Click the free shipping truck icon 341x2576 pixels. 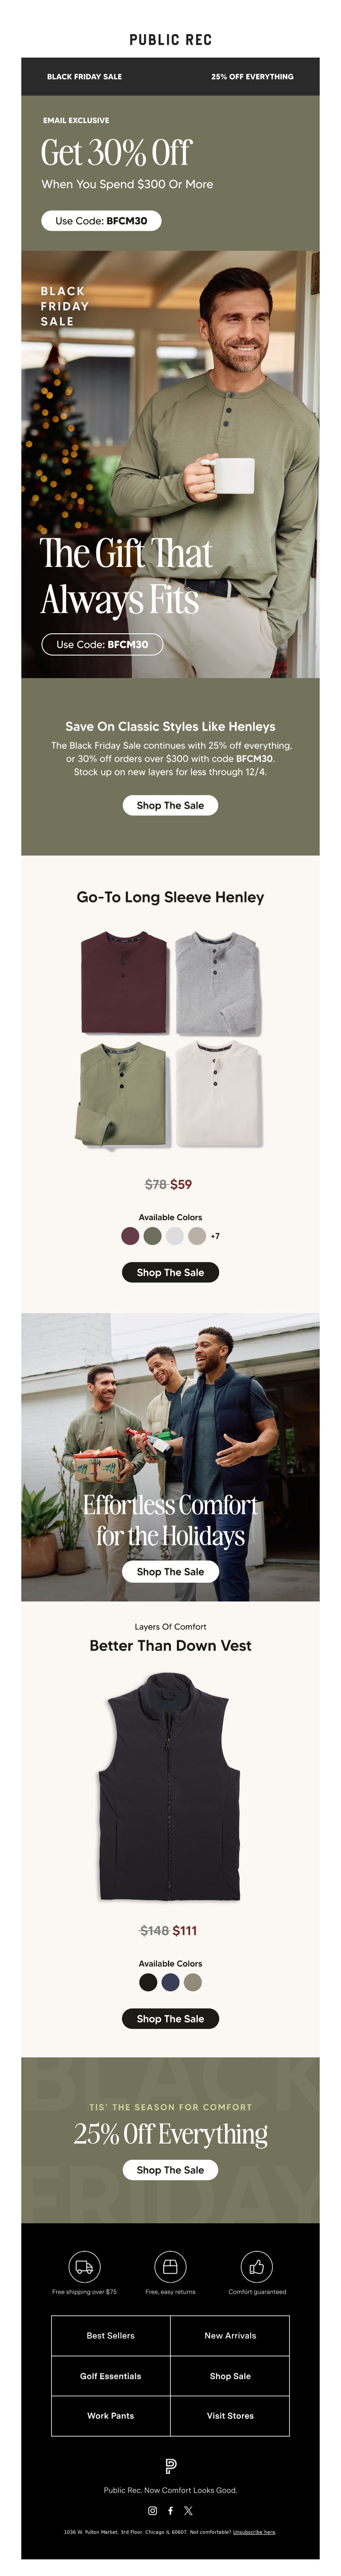click(84, 2266)
